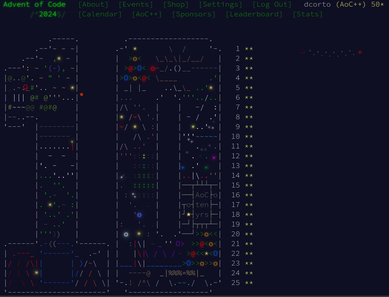Screen dimensions: 389x297
Task: Click the 50* star count
Action: pyautogui.click(x=377, y=4)
